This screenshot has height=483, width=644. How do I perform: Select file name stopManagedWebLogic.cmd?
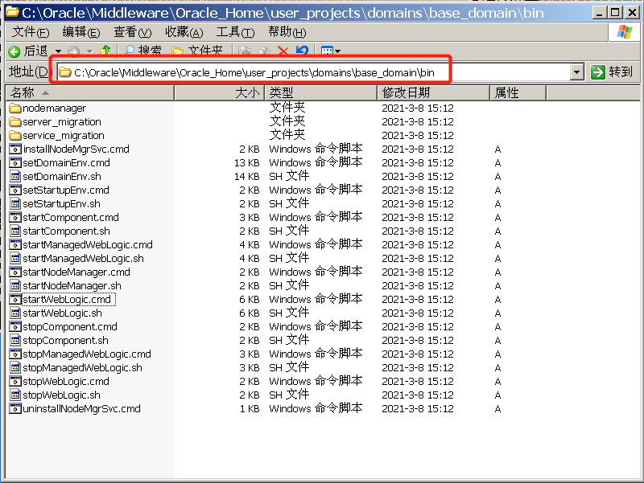click(x=87, y=354)
